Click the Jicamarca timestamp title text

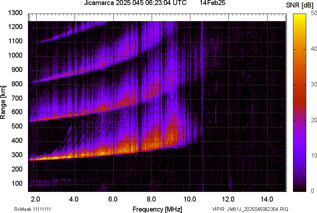(135, 3)
